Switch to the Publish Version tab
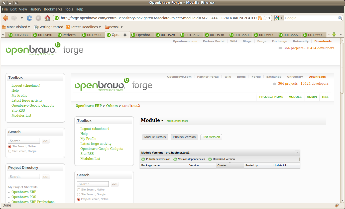345x209 pixels. [x=184, y=137]
